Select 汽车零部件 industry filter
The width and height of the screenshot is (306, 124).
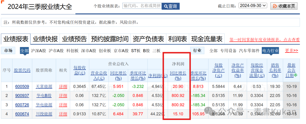coord(249,51)
